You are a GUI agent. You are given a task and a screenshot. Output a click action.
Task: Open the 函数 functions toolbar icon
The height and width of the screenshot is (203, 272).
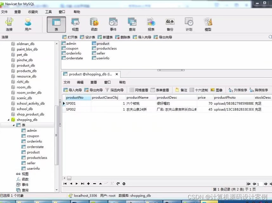[94, 24]
